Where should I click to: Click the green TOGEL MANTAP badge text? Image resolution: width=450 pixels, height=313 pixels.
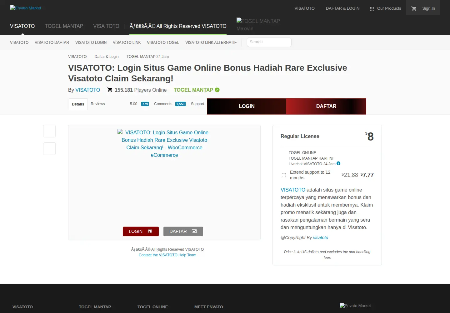pyautogui.click(x=193, y=90)
